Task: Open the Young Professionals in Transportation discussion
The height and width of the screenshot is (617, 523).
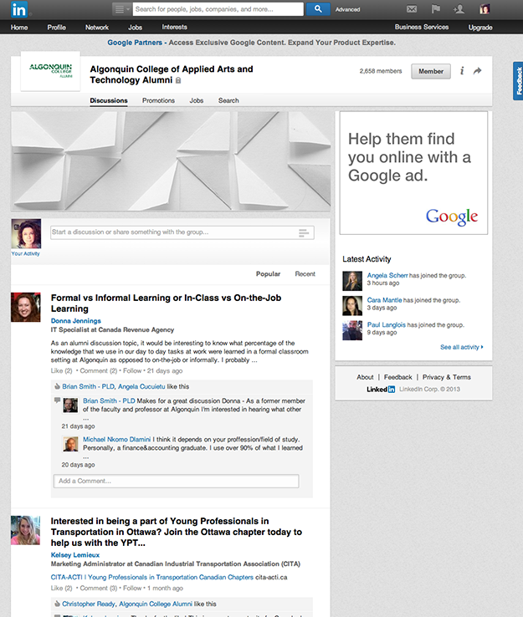Action: (176, 532)
